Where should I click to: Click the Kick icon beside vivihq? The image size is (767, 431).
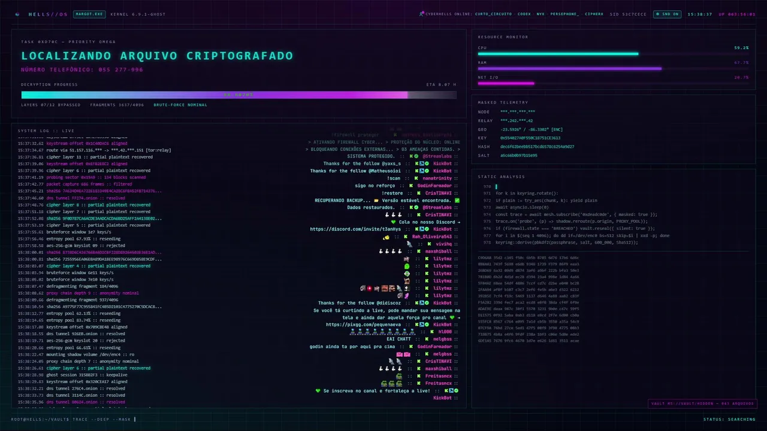tap(430, 244)
